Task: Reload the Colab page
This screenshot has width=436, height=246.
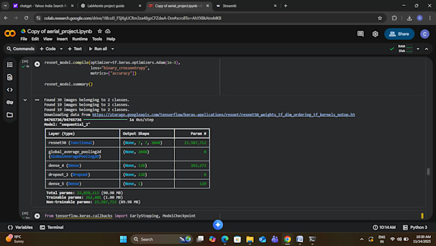Action: click(x=26, y=18)
